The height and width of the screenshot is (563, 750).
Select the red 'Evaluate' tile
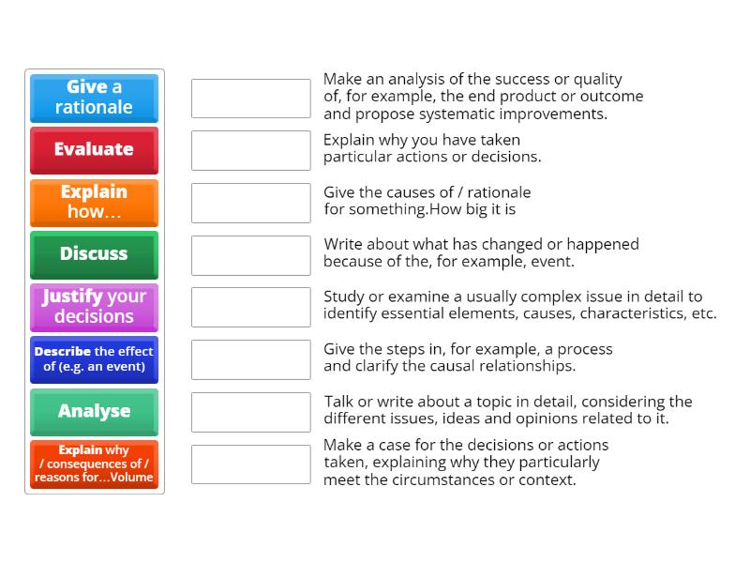click(x=94, y=150)
